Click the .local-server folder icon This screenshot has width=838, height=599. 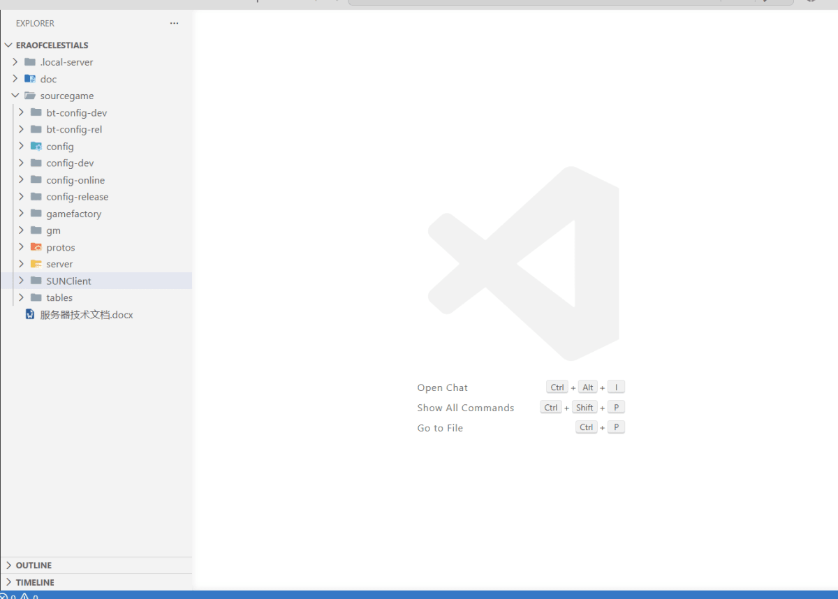[x=30, y=62]
